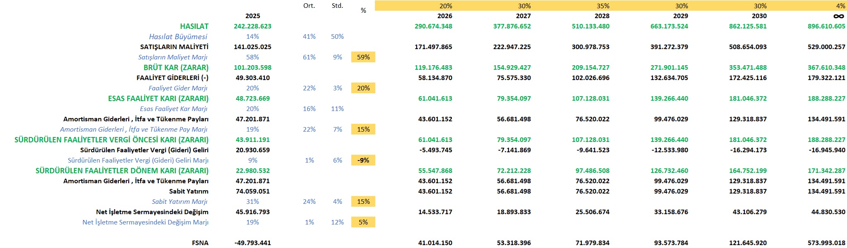This screenshot has width=847, height=248.
Task: Select the Hasılat Büyümesi row label
Action: click(178, 37)
